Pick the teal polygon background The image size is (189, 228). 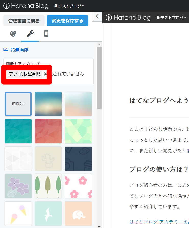pos(18,131)
